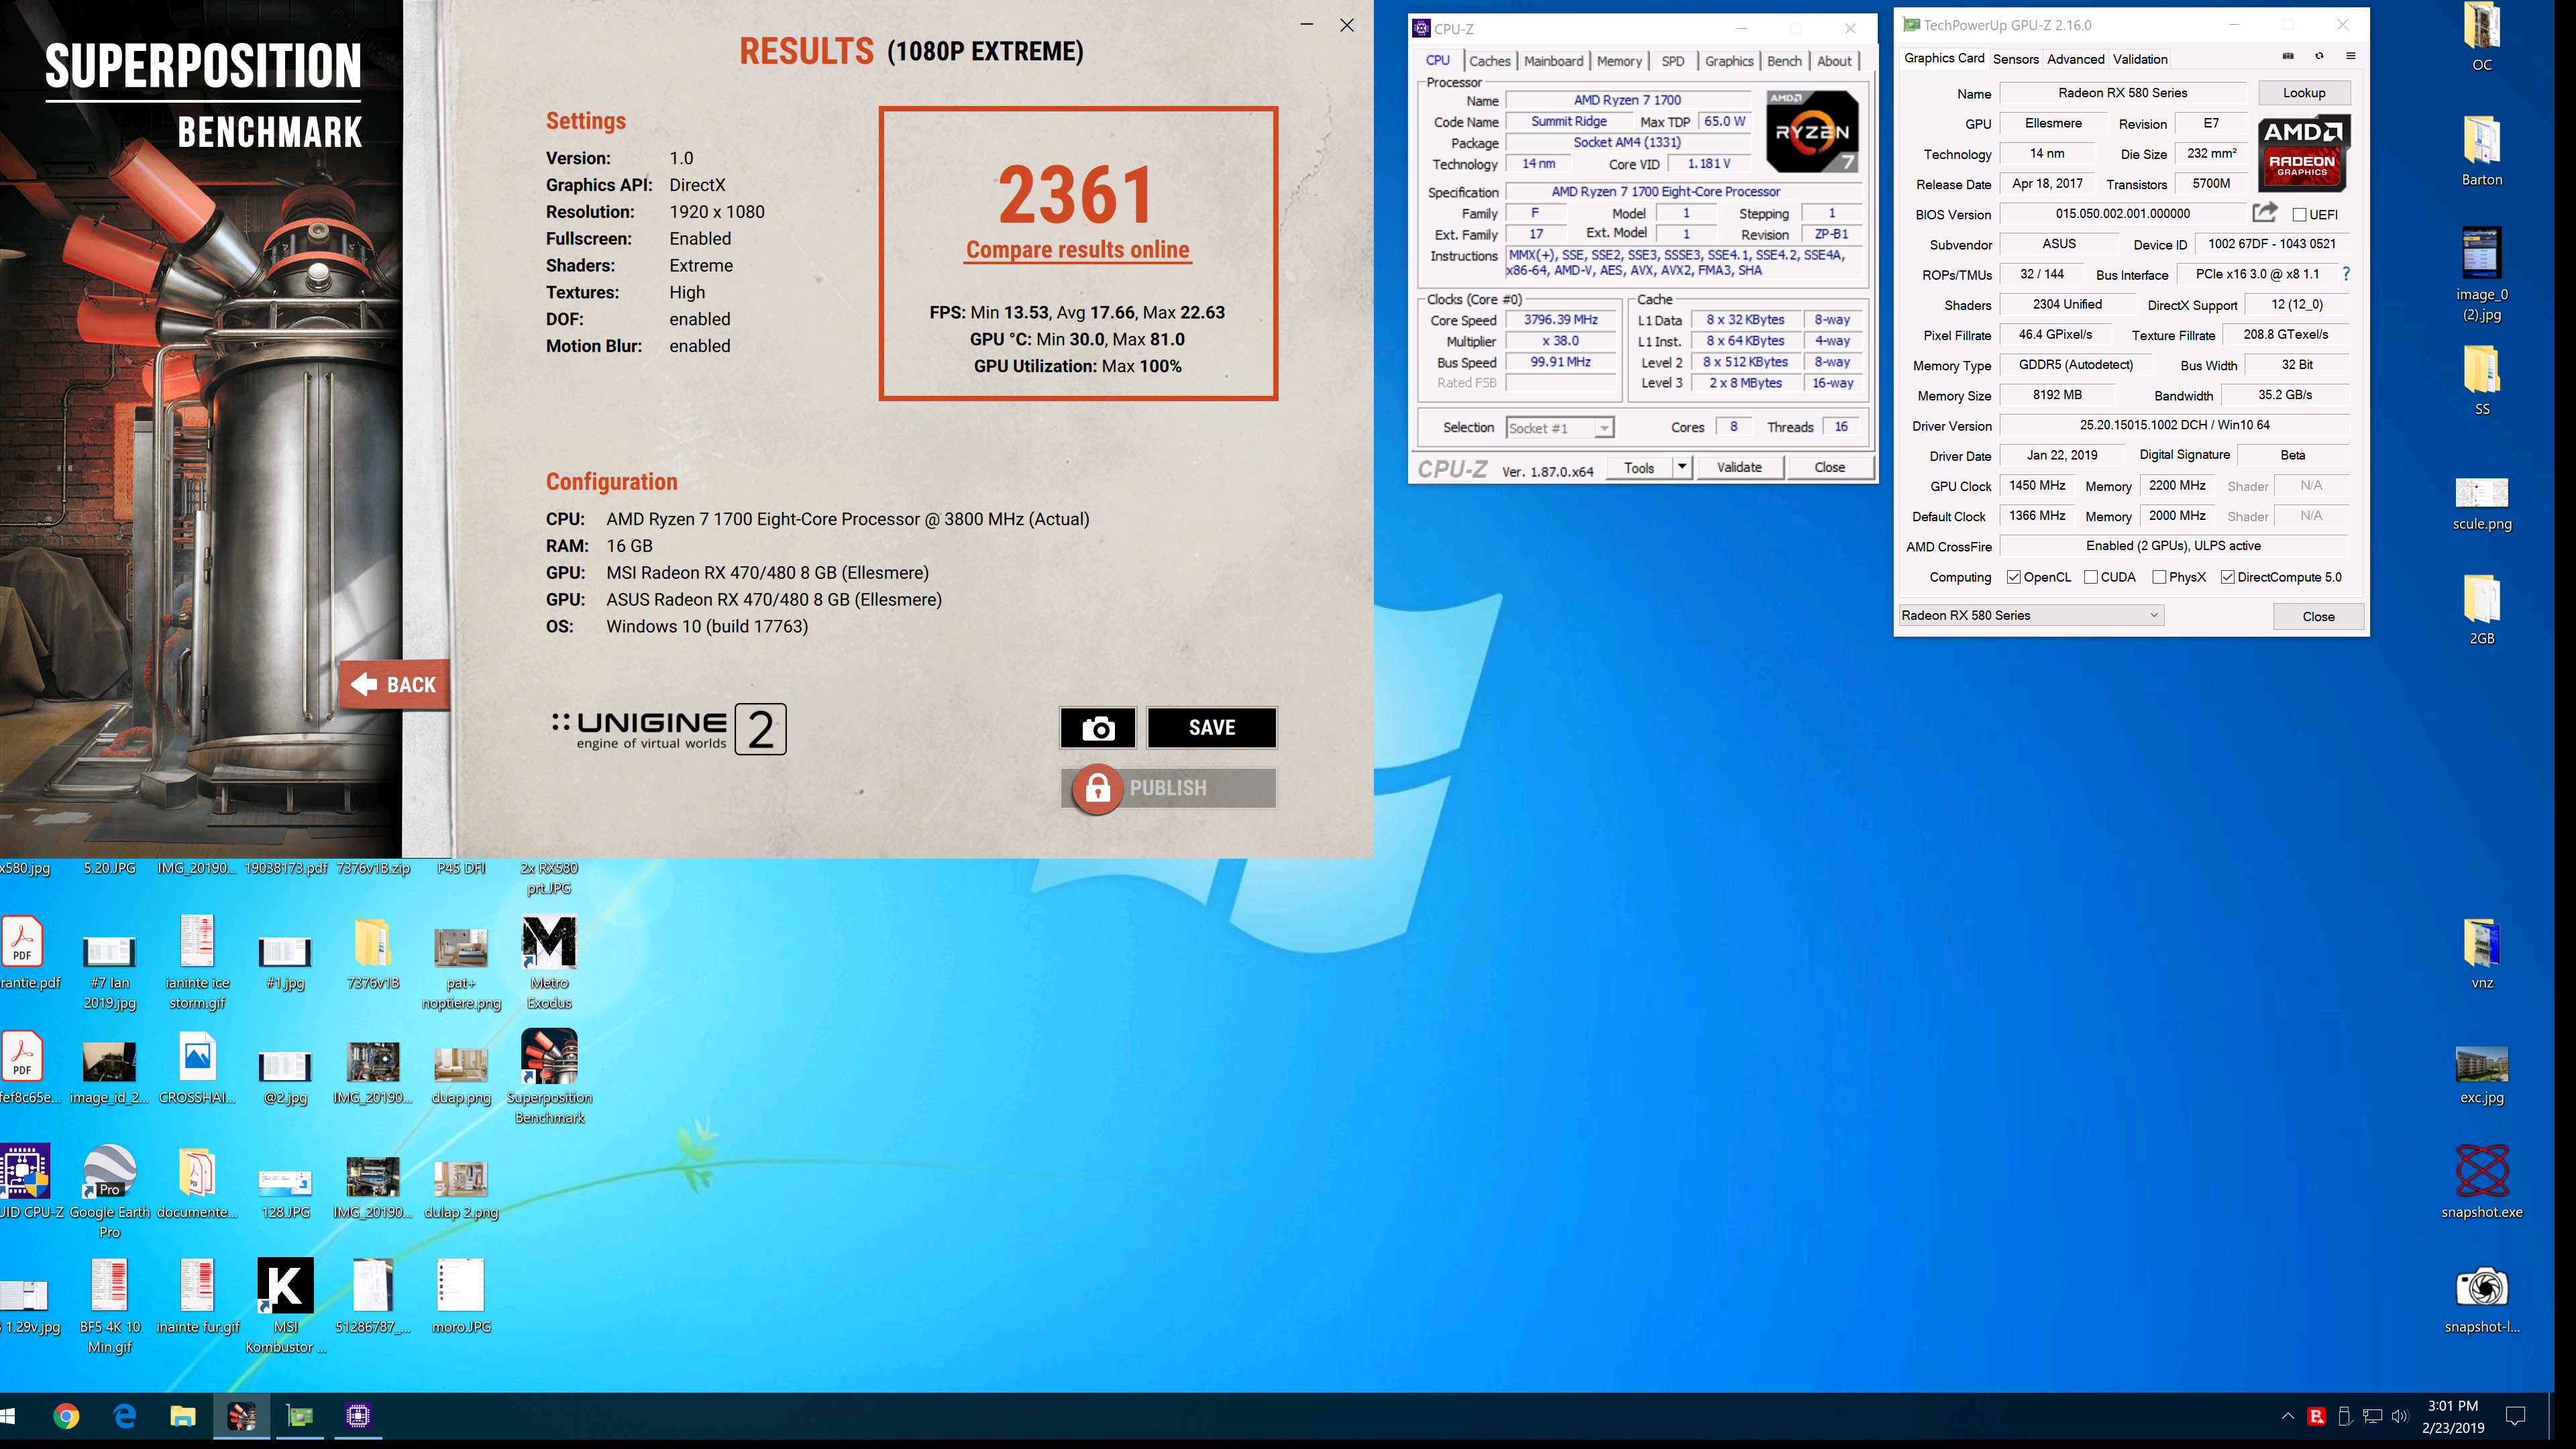Open the Bench tab in CPU-Z
Viewport: 2576px width, 1449px height.
click(1784, 61)
